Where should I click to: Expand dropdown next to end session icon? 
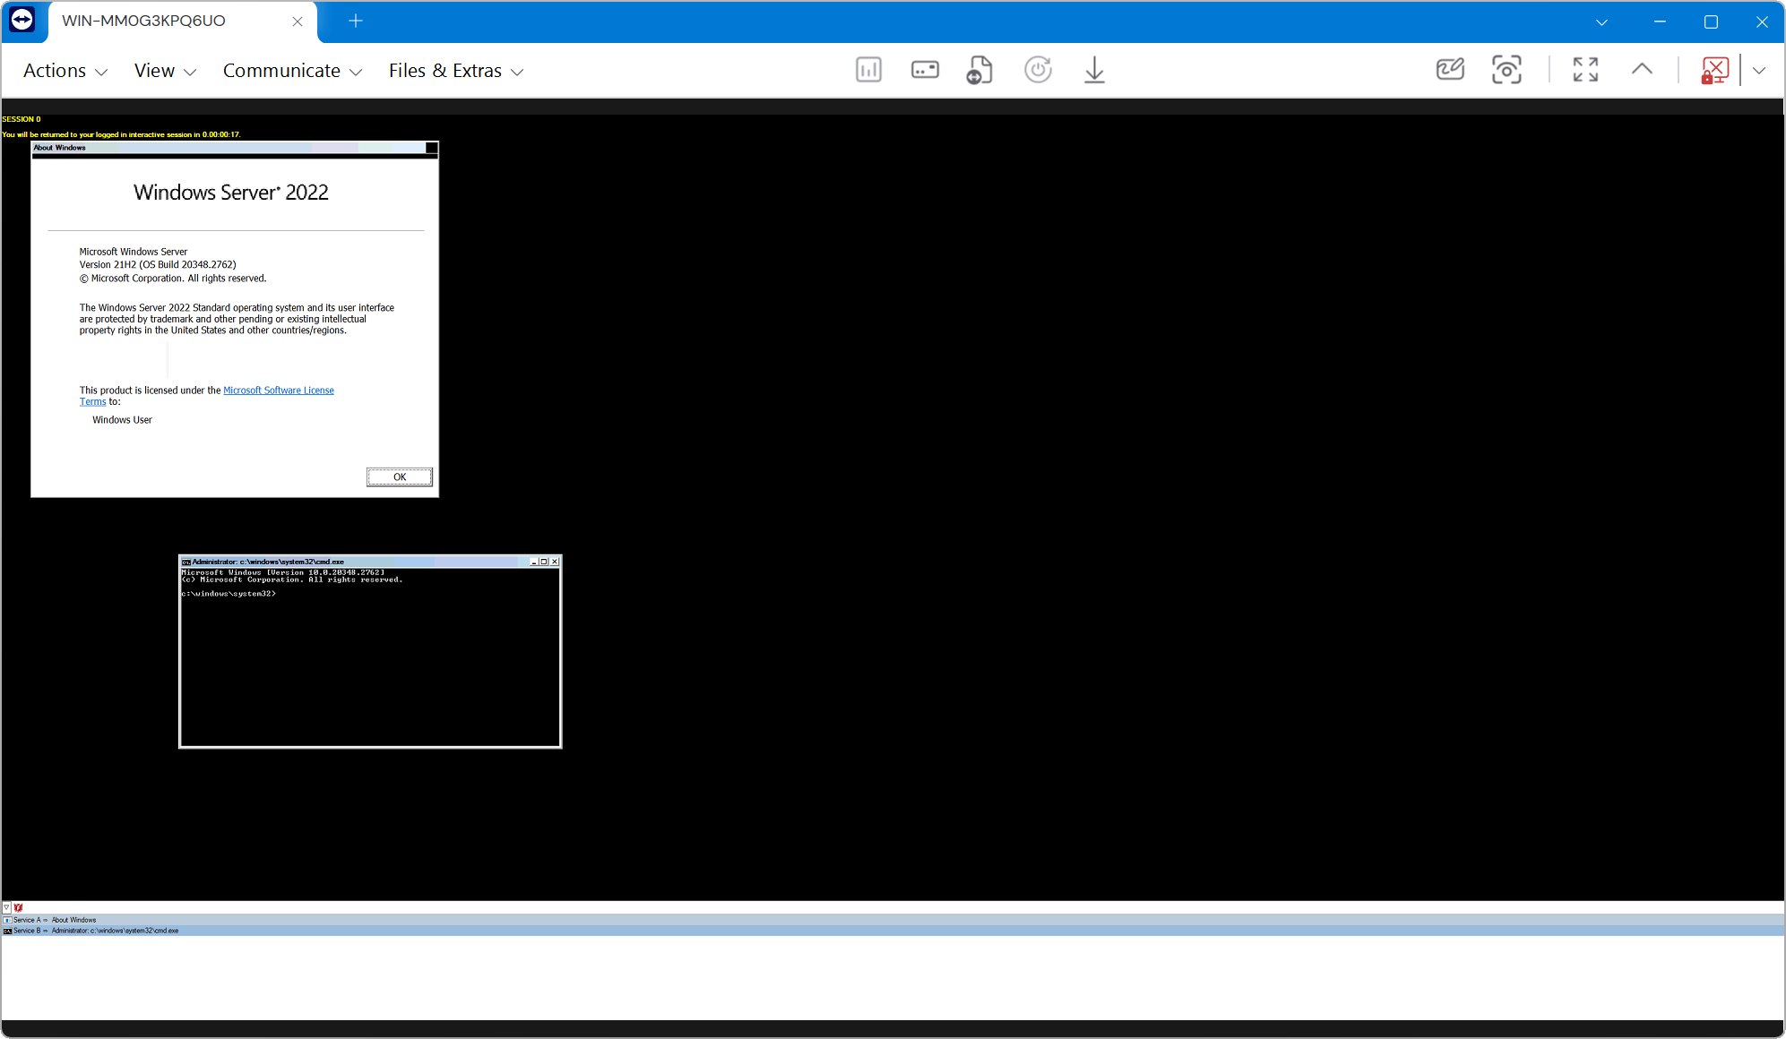1759,70
